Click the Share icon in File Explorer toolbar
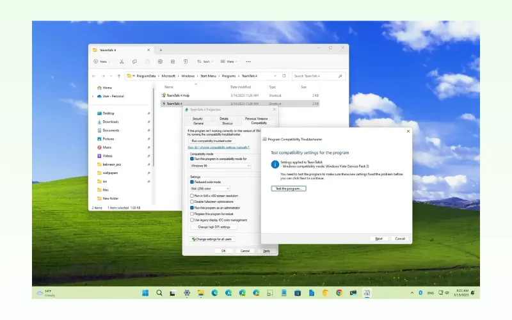The width and height of the screenshot is (512, 320). point(173,61)
